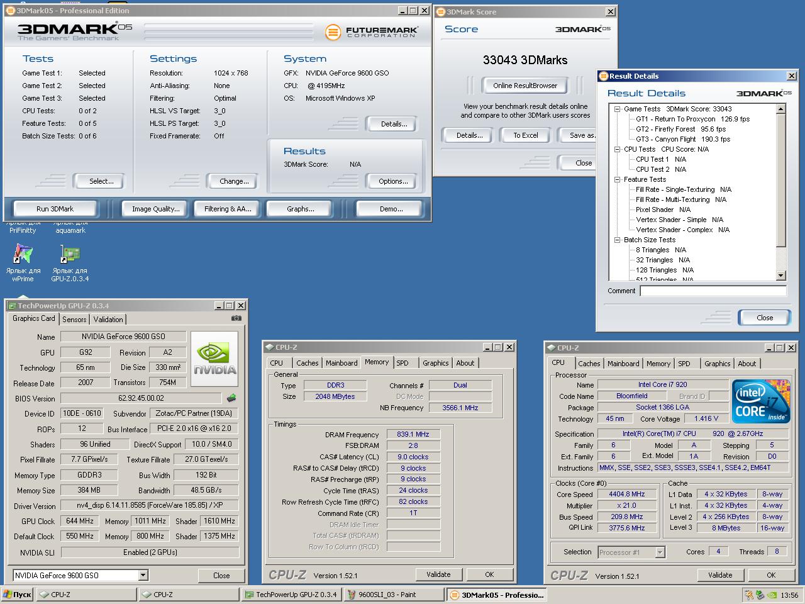Click scroll-down arrow in Result Details list
The image size is (805, 604).
781,276
